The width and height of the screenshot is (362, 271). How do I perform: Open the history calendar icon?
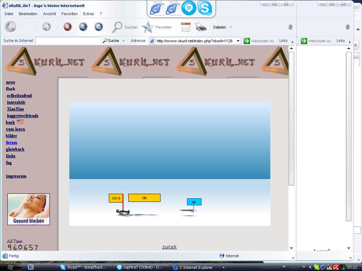[186, 27]
